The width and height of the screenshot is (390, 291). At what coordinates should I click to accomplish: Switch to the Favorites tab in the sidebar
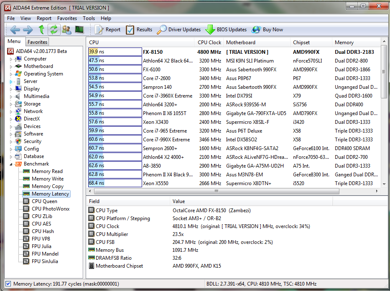click(37, 42)
